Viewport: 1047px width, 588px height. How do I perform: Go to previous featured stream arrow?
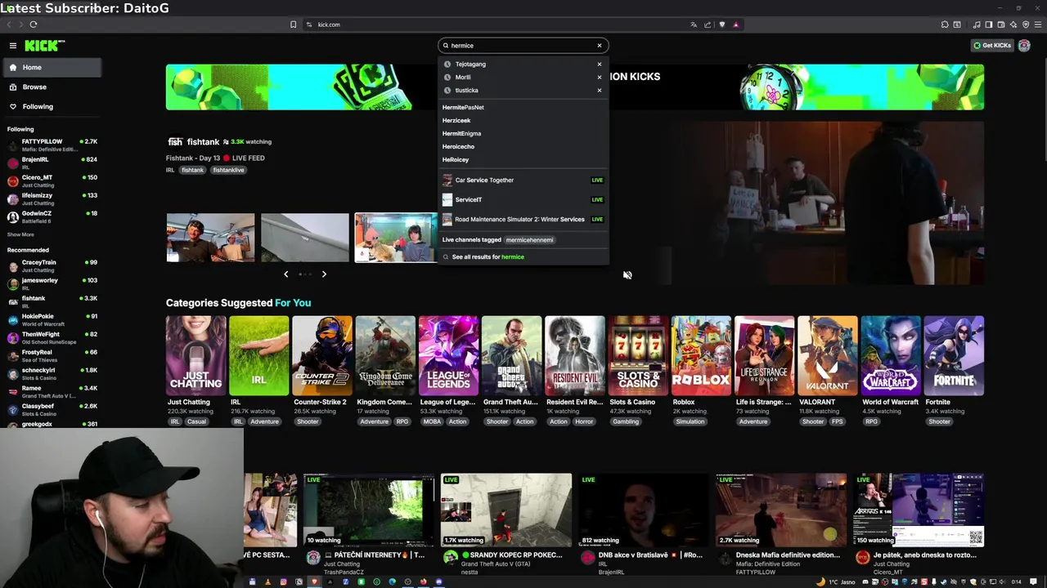(x=285, y=274)
